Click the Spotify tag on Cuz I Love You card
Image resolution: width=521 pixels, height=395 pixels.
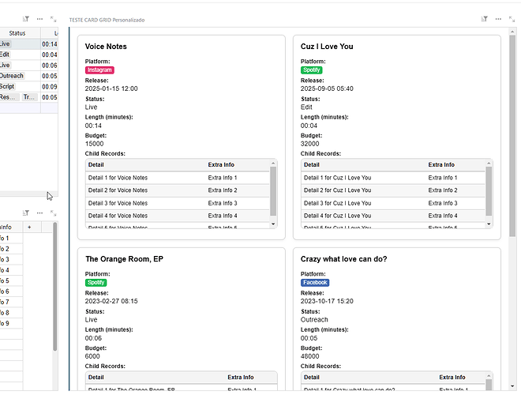pyautogui.click(x=311, y=70)
